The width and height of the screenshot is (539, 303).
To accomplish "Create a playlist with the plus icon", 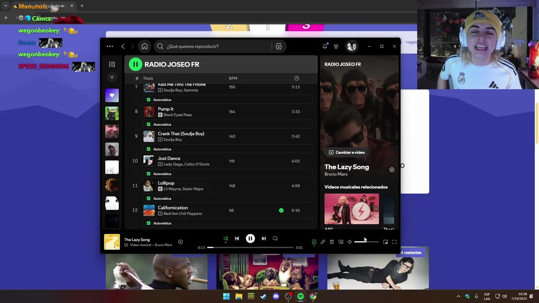I will [x=112, y=77].
